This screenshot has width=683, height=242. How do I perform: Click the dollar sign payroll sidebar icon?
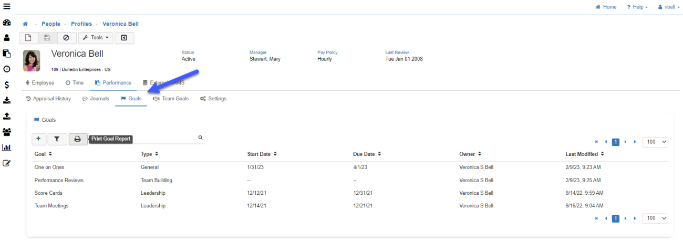[x=7, y=85]
